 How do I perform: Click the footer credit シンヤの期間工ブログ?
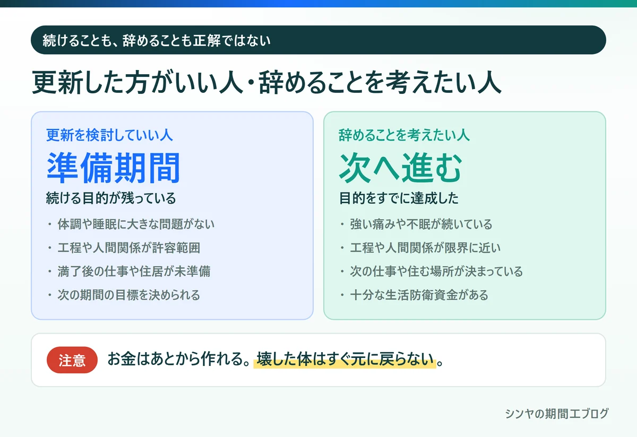557,414
